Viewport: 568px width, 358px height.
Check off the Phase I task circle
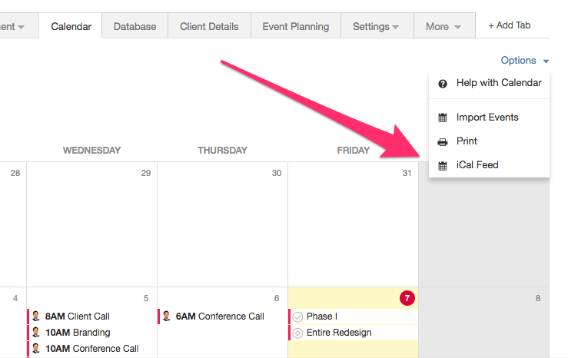[297, 317]
